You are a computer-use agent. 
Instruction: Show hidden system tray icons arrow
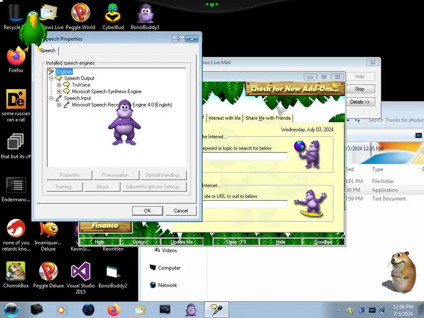point(340,310)
